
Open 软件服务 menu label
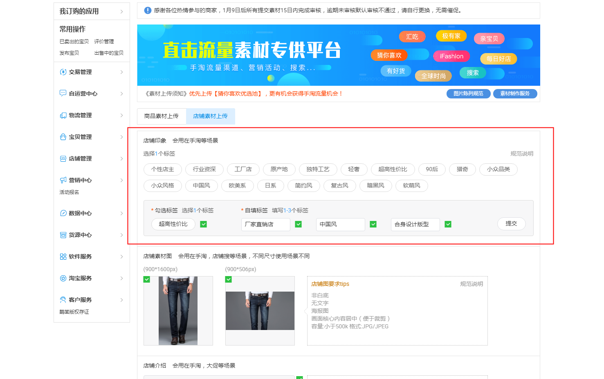click(x=80, y=256)
